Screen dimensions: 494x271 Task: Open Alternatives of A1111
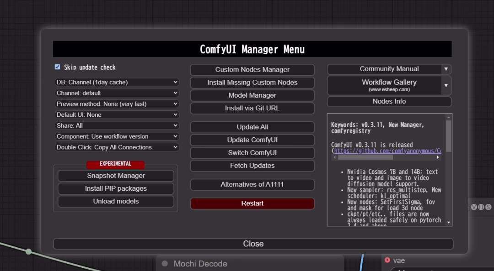(252, 184)
